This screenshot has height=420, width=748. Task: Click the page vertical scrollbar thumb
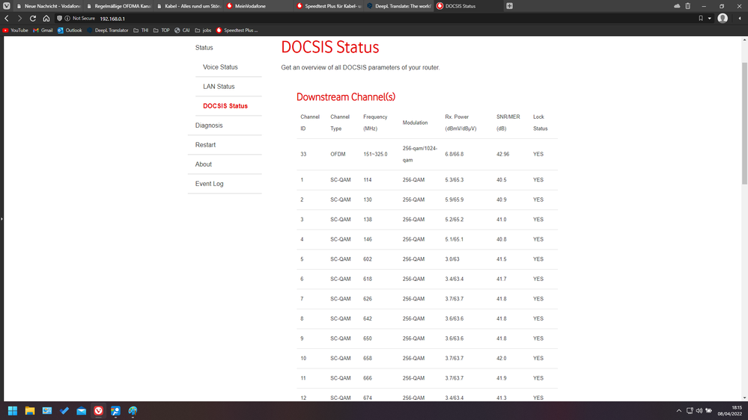click(x=744, y=123)
